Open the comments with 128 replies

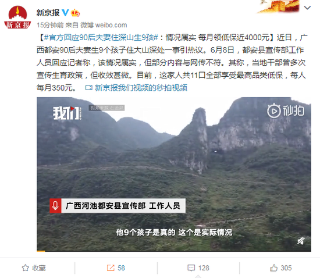tap(198, 268)
